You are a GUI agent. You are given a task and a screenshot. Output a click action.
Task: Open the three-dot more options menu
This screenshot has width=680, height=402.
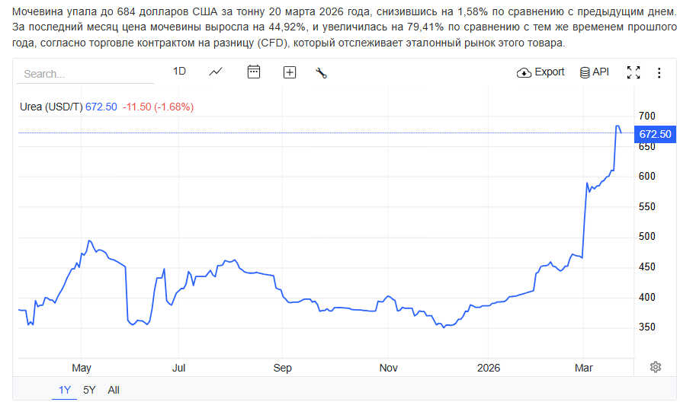click(x=658, y=72)
